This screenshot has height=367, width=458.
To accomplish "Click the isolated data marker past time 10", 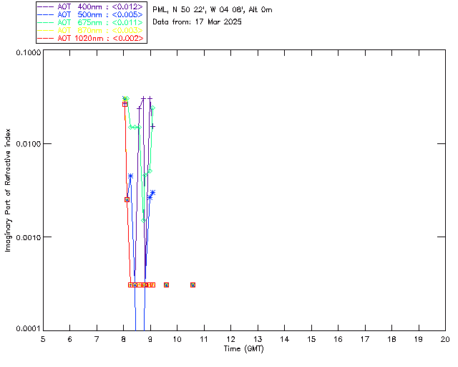I will tap(193, 285).
